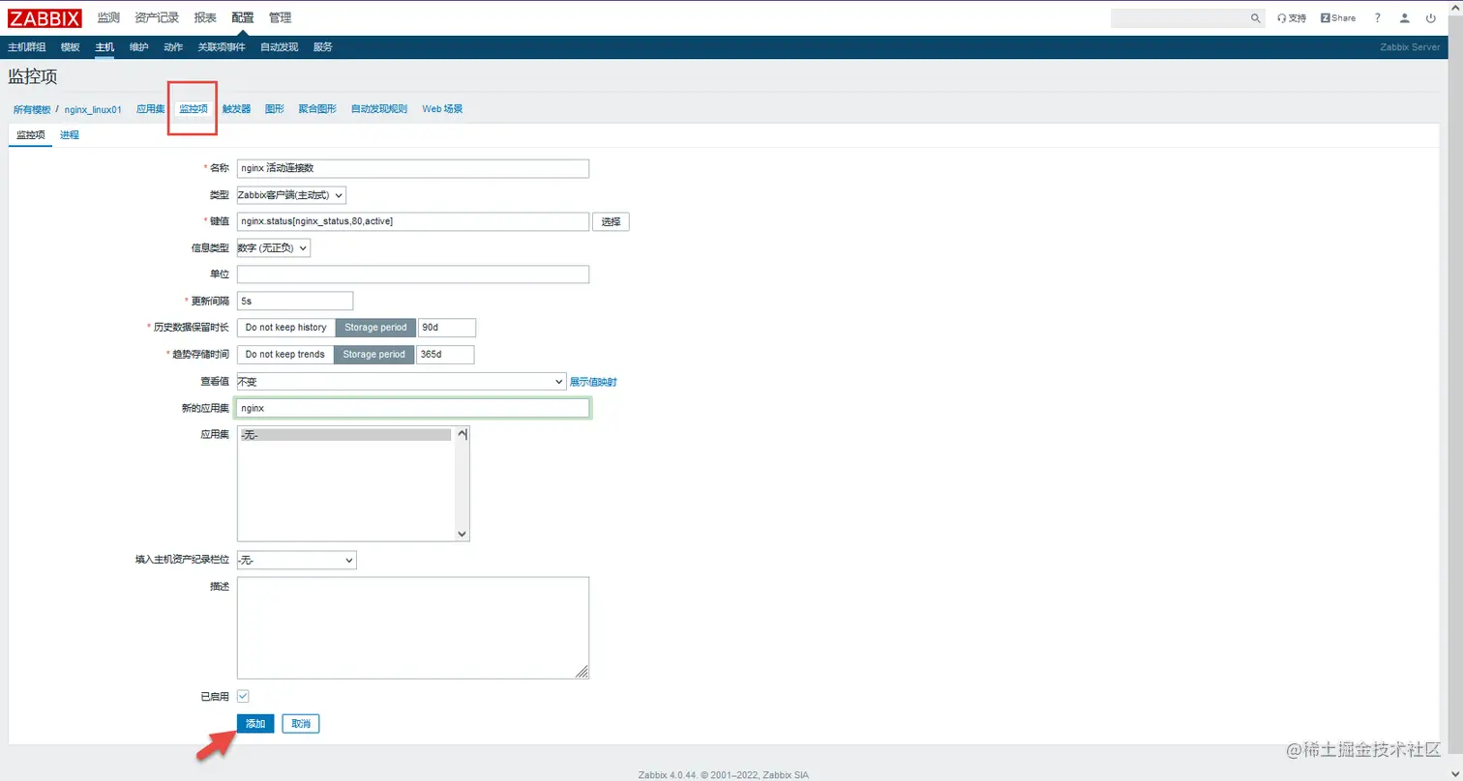Viewport: 1463px width, 781px height.
Task: Open the nginx_linux01 breadcrumb link
Action: pos(93,109)
